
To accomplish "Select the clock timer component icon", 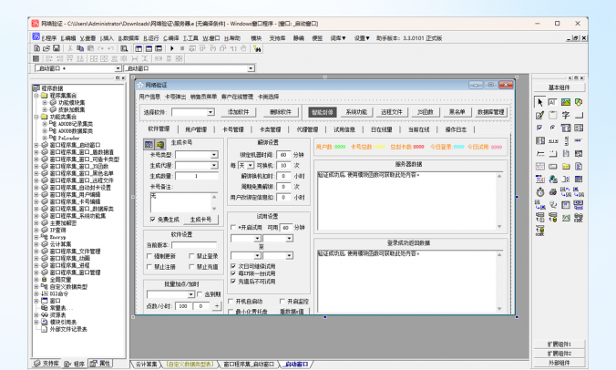I will coord(540,191).
